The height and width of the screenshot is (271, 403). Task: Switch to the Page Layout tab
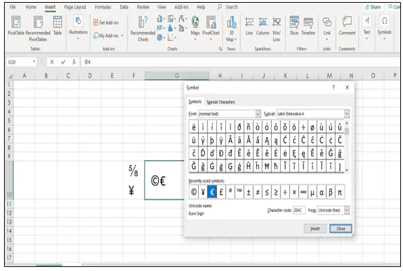pos(75,7)
